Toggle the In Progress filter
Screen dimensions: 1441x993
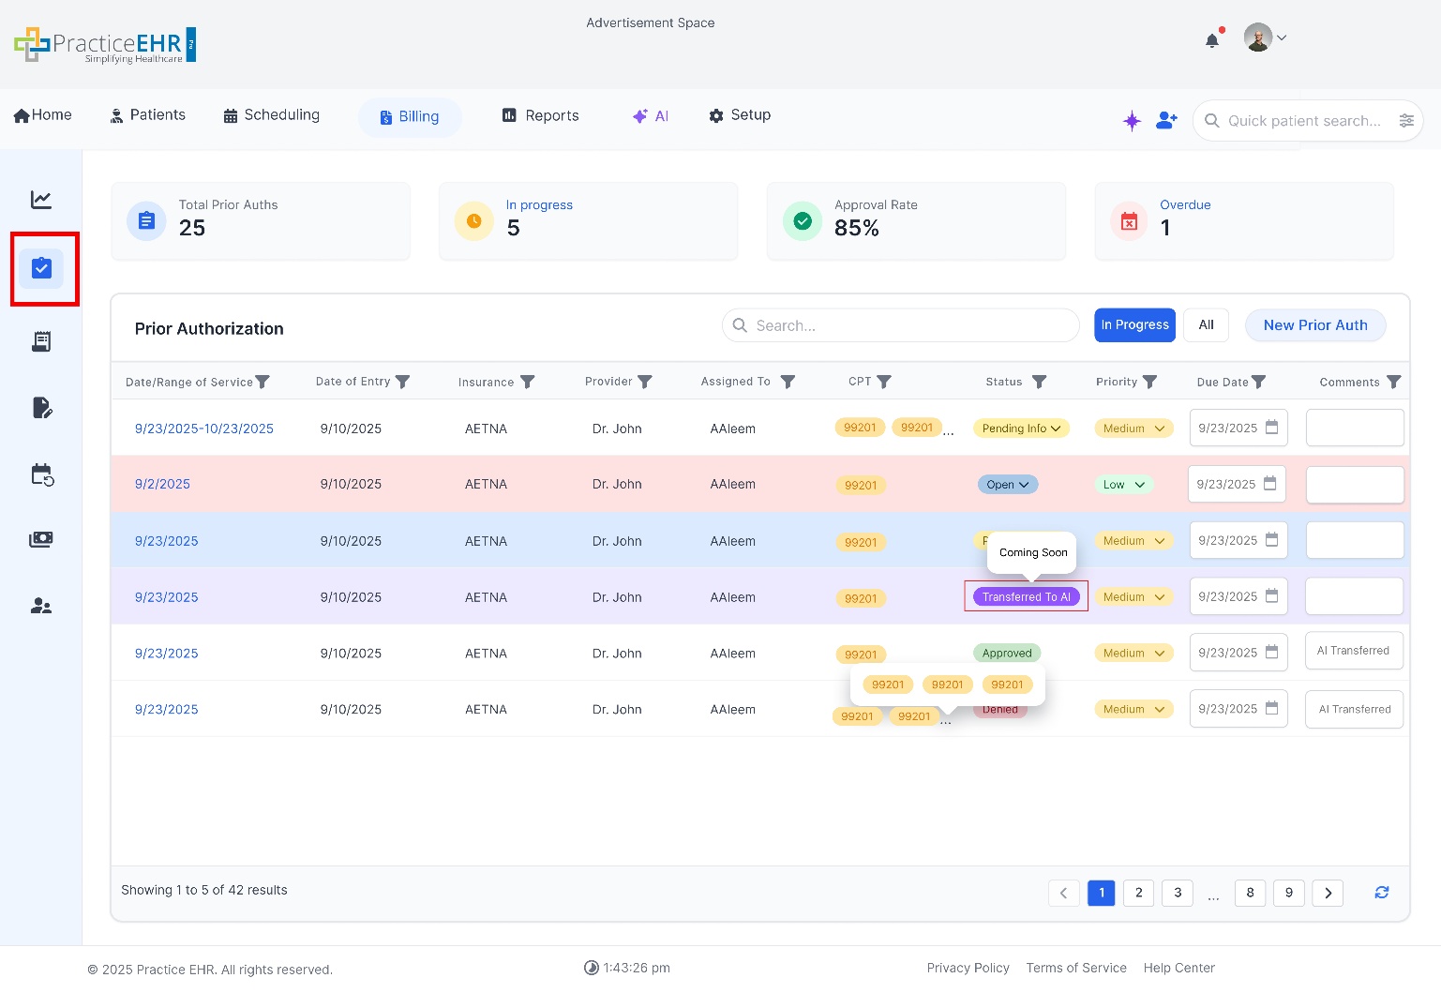[1134, 325]
